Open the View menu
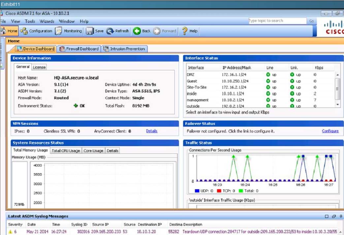This screenshot has height=235, width=344. click(x=16, y=21)
